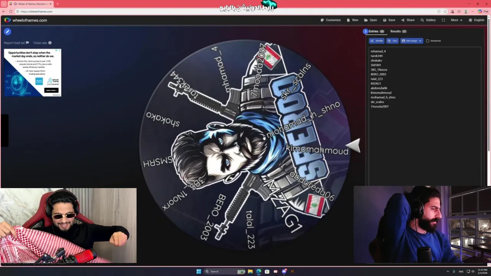Open the Customize palette option

(x=331, y=20)
